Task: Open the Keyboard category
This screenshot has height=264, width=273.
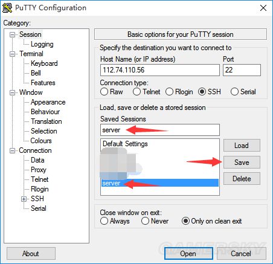Action: [x=44, y=63]
